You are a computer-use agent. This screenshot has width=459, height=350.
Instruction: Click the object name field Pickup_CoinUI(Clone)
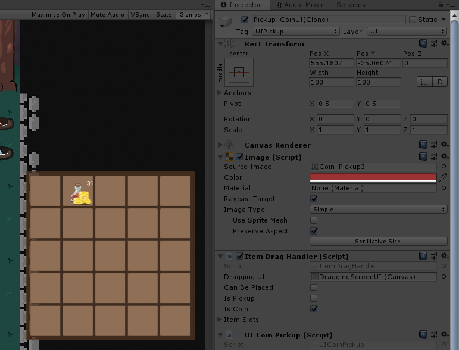(329, 20)
